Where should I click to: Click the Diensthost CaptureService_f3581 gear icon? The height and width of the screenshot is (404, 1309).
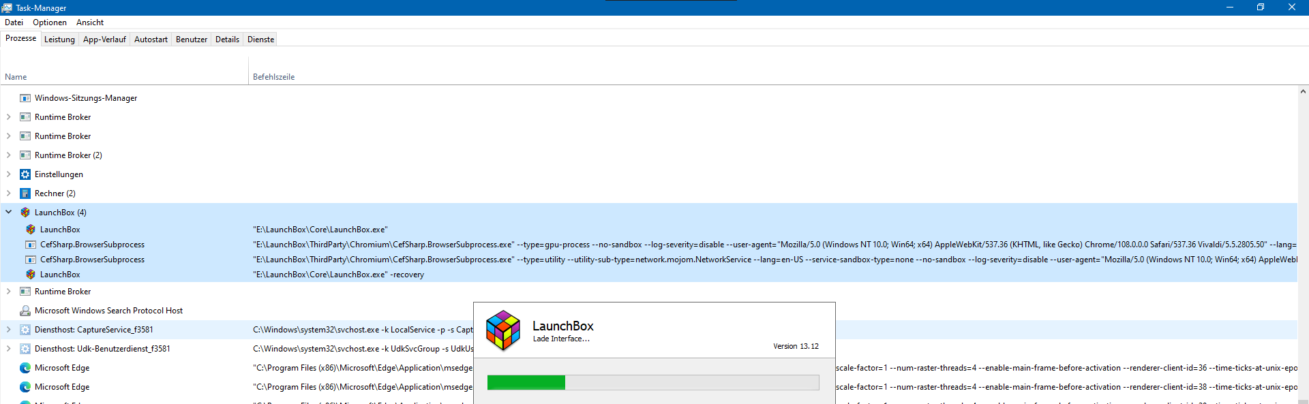(25, 330)
